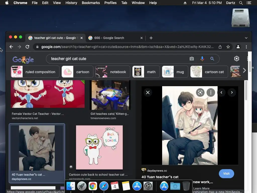Select 40 Yuan teacher's cat thumbnail
257x193 pixels.
point(37,148)
